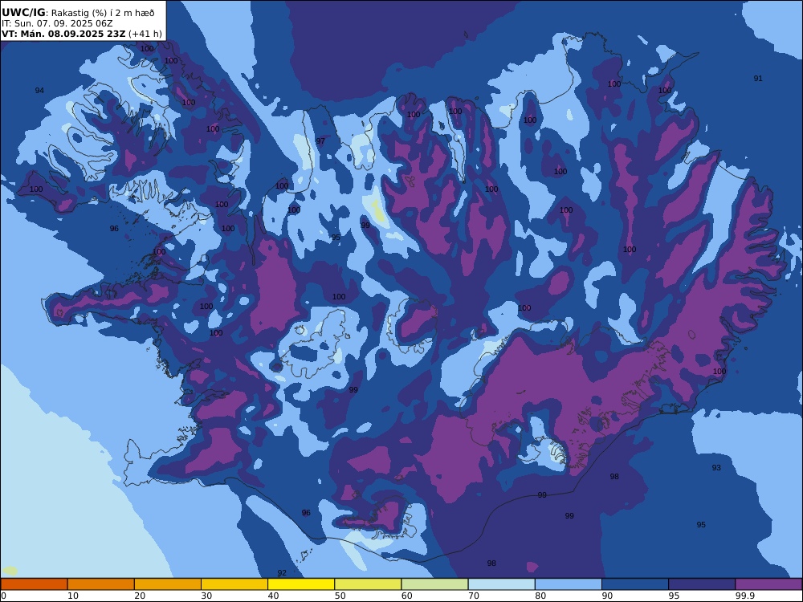The width and height of the screenshot is (803, 602).
Task: Click the "VT: Mán. 08.09.2025 23Z" line
Action: pos(63,34)
